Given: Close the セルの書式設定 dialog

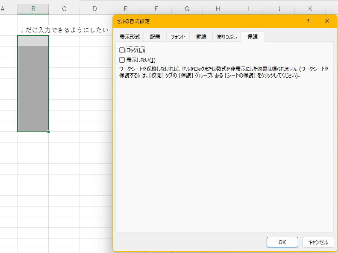Looking at the screenshot, I should click(x=327, y=21).
